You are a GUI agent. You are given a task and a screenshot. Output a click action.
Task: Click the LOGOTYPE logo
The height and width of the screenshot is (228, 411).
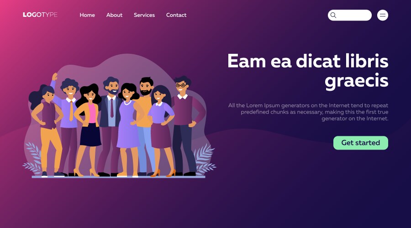pos(40,15)
